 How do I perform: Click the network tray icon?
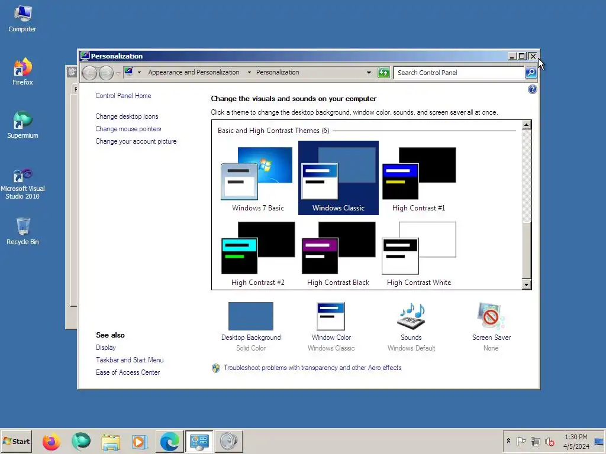[535, 441]
